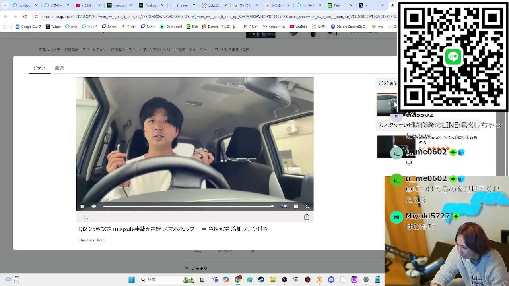Pause the product video
The image size is (509, 286).
[82, 206]
